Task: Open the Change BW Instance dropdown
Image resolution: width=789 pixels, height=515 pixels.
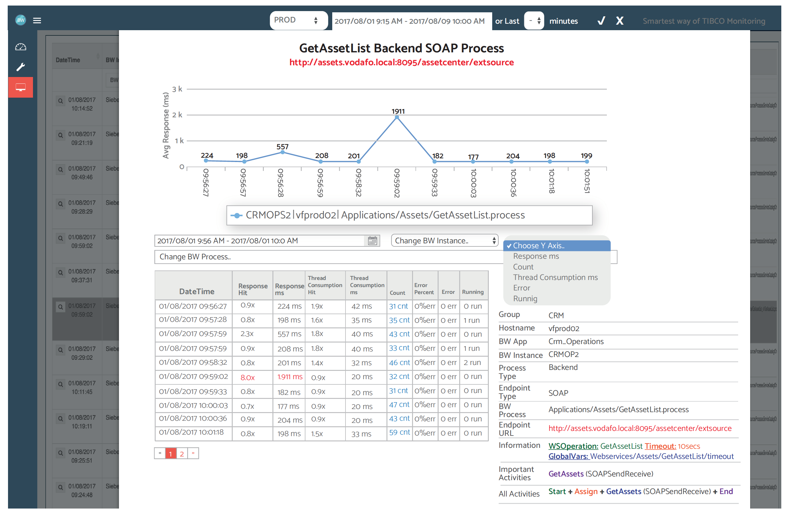Action: click(x=444, y=240)
